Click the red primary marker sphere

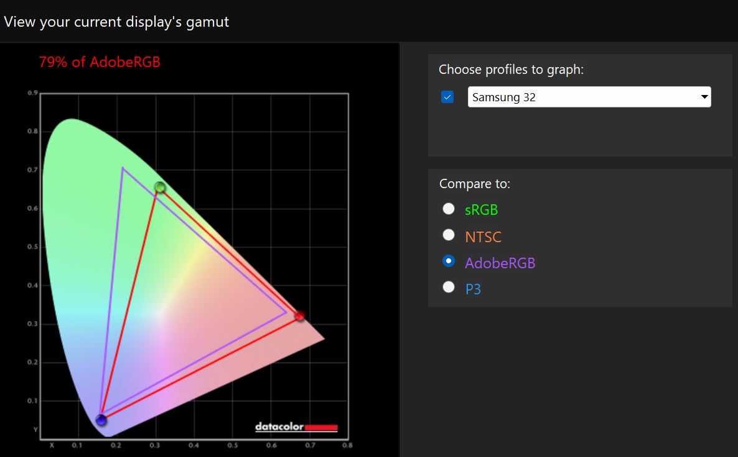[x=299, y=316]
